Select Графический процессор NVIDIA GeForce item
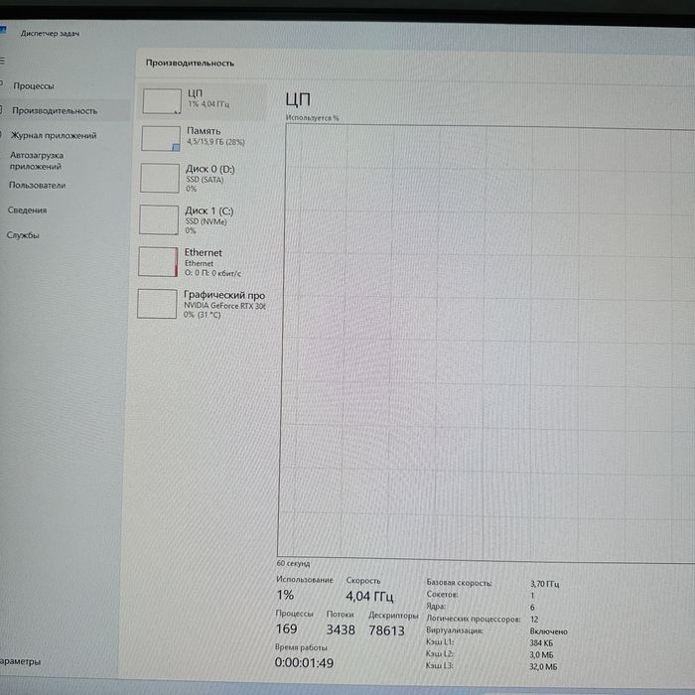The width and height of the screenshot is (695, 695). pyautogui.click(x=200, y=304)
